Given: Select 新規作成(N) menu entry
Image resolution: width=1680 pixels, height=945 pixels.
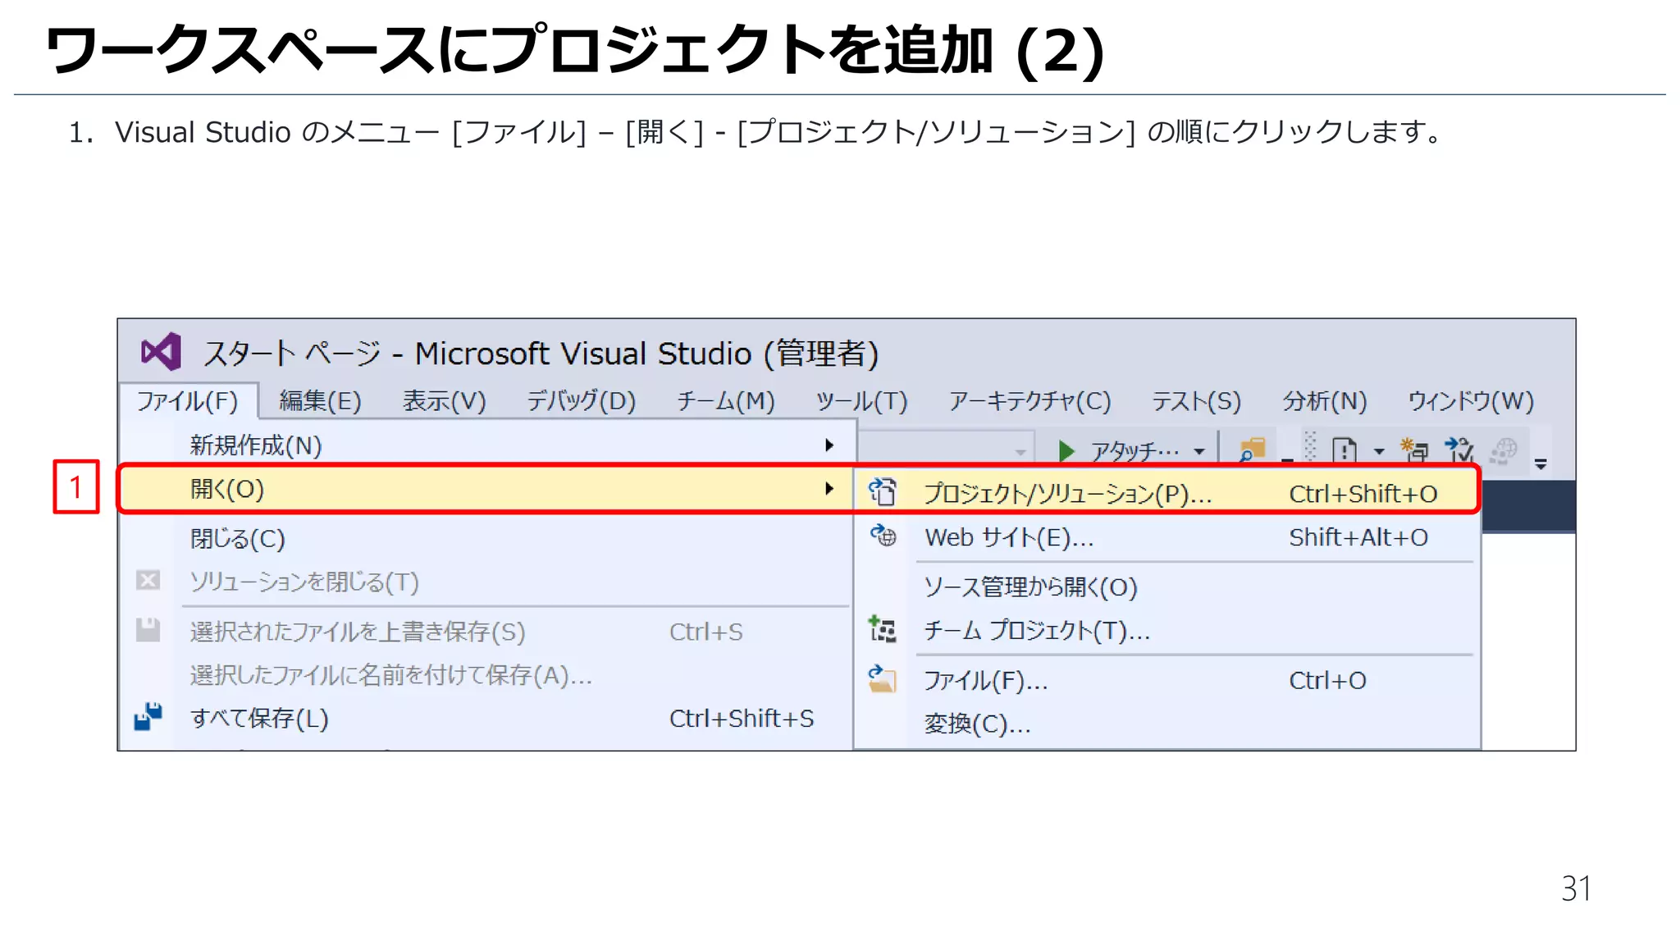Looking at the screenshot, I should click(488, 445).
